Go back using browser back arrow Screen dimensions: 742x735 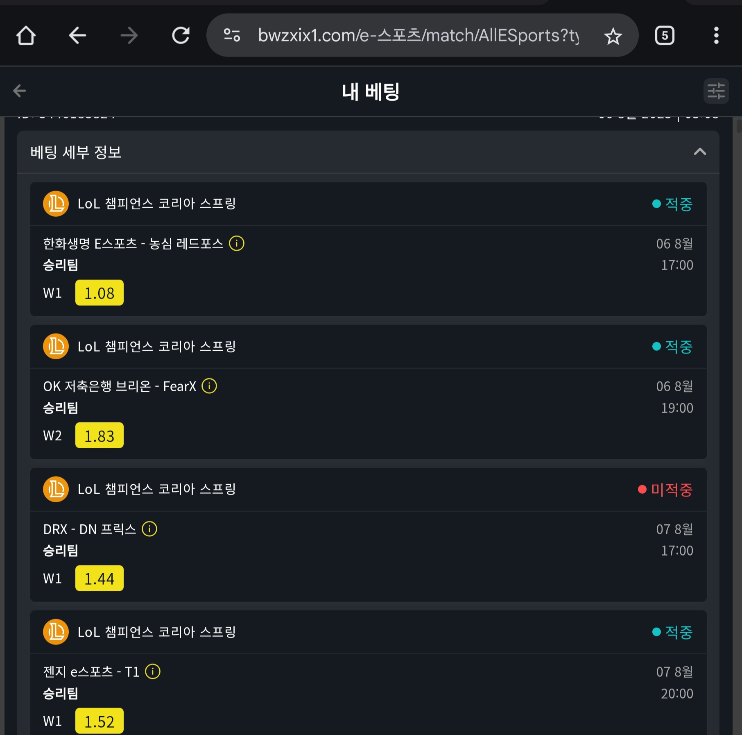[x=77, y=35]
